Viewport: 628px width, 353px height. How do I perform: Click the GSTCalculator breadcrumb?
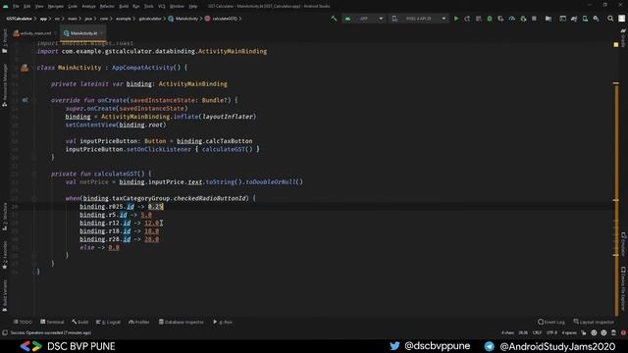[x=19, y=19]
